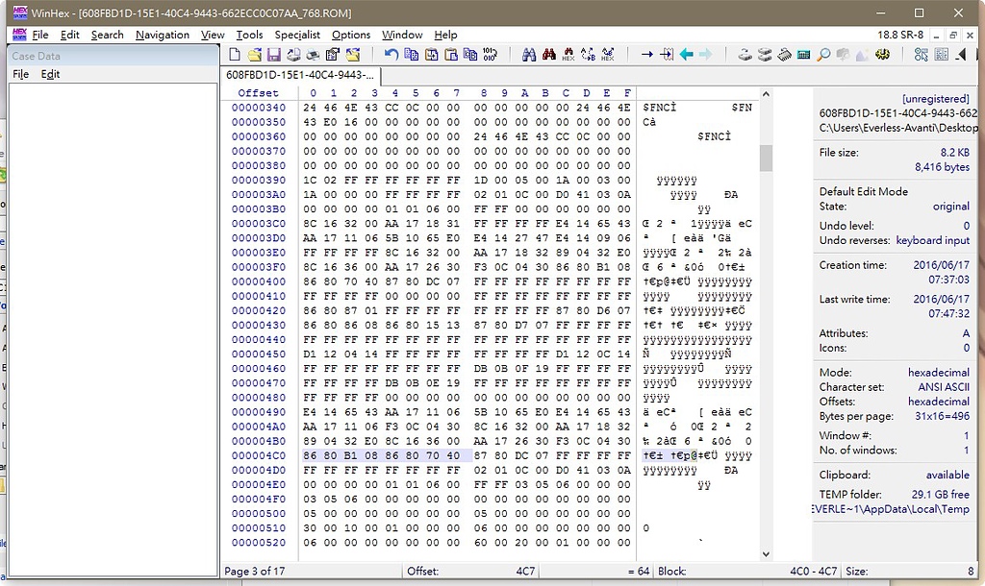Click the 'keyboard input' undo reverses value
Viewport: 985px width, 586px height.
point(932,240)
